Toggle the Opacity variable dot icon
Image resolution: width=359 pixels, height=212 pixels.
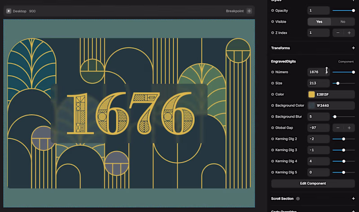point(272,10)
